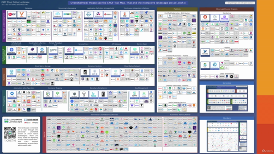Image resolution: width=274 pixels, height=154 pixels.
Task: Open the Prometheus monitoring card
Action: tap(205, 18)
